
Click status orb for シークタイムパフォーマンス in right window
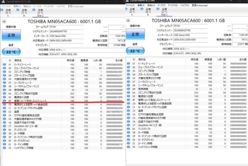129,85
